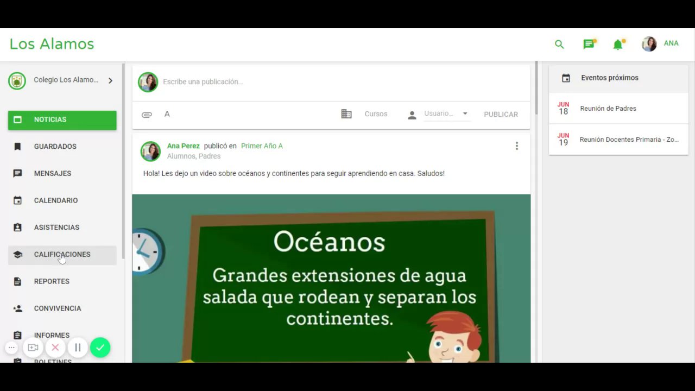Image resolution: width=695 pixels, height=391 pixels.
Task: Click the Asistencias badge icon
Action: (17, 228)
